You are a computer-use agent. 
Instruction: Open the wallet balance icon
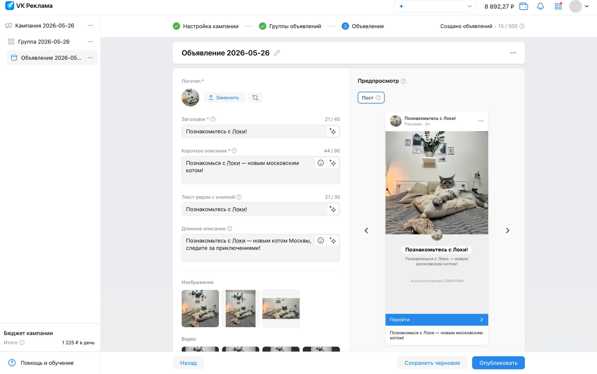[x=524, y=6]
